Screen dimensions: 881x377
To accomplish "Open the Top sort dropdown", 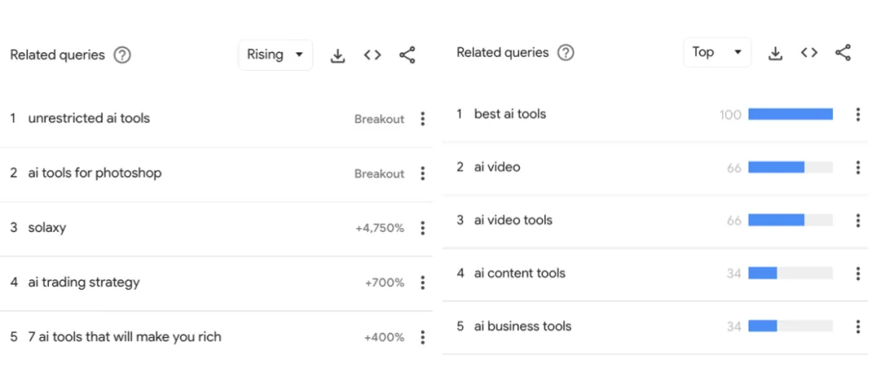I will point(716,53).
